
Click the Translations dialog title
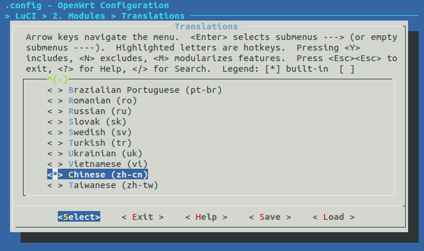(x=206, y=26)
